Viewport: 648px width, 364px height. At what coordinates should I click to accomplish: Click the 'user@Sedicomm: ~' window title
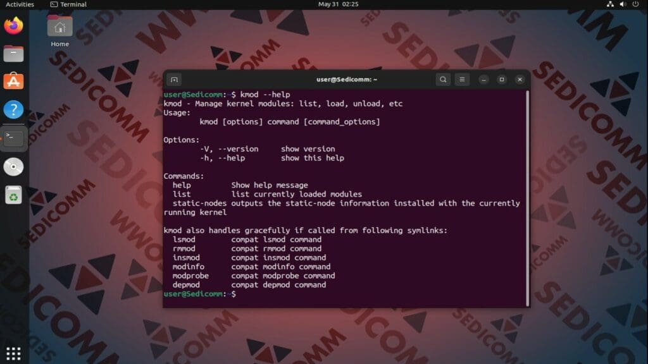347,80
